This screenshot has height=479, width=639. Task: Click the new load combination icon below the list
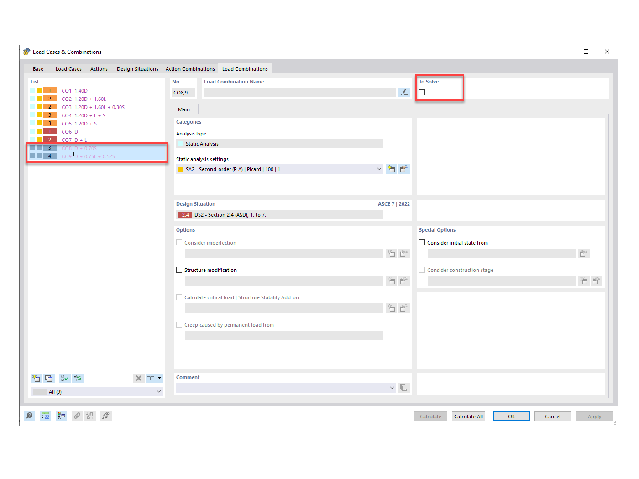click(x=36, y=378)
